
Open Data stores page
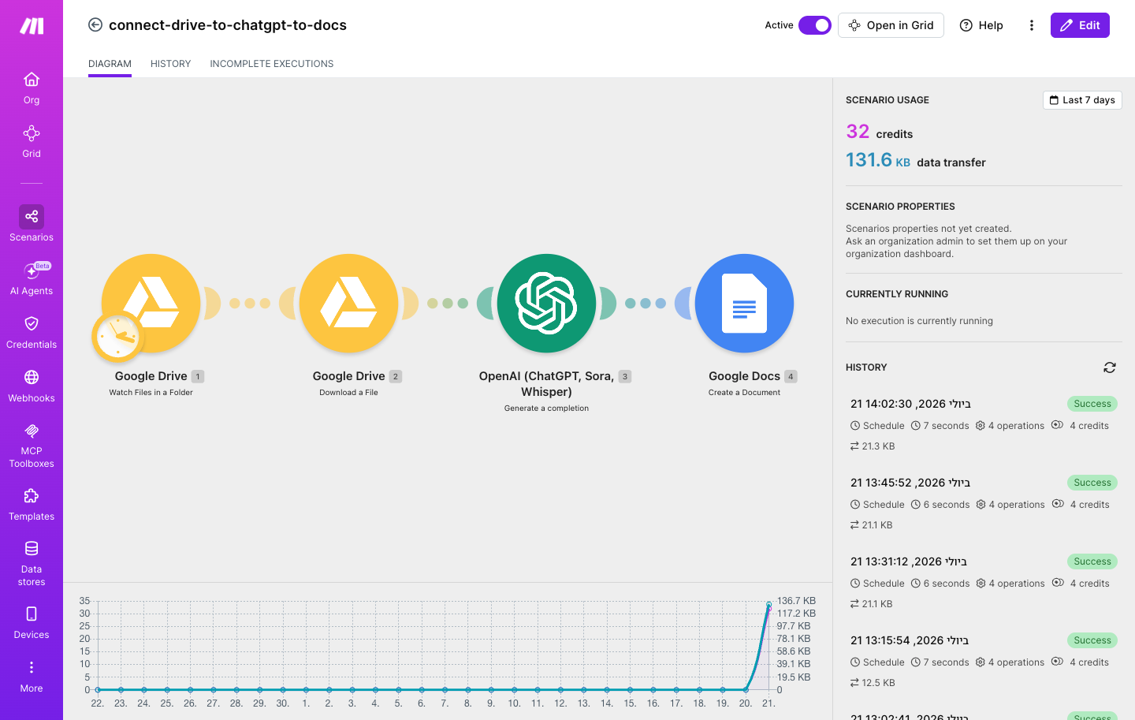32,563
